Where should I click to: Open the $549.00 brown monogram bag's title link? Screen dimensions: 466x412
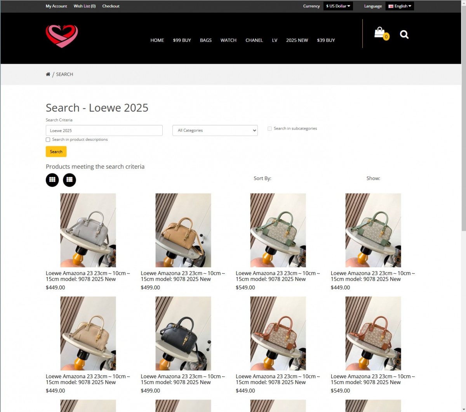point(373,379)
